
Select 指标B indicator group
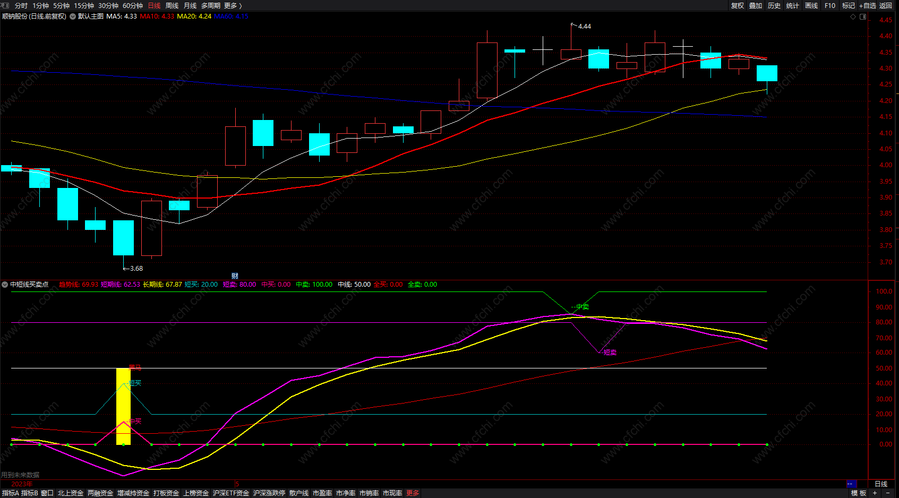30,493
